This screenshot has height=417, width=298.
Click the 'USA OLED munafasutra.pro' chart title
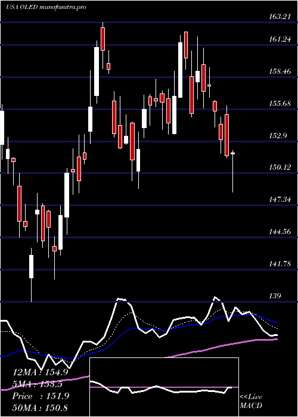[x=46, y=7]
